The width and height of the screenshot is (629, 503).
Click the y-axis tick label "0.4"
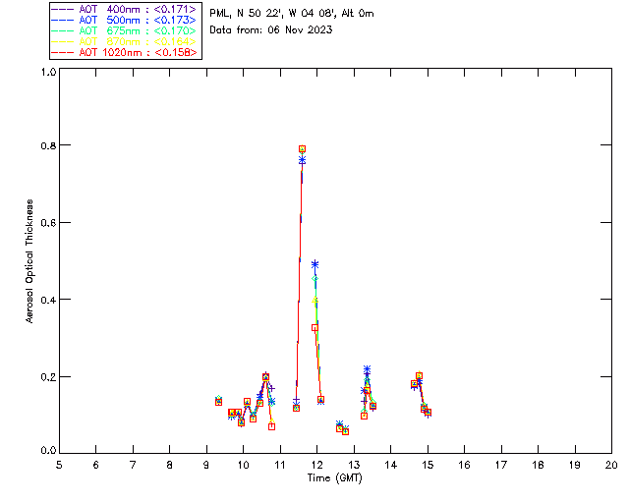[48, 300]
